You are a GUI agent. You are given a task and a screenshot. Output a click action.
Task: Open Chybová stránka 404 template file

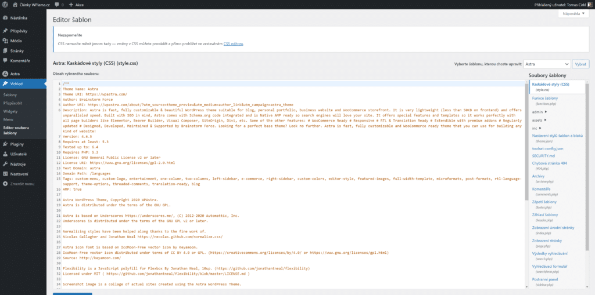click(549, 163)
